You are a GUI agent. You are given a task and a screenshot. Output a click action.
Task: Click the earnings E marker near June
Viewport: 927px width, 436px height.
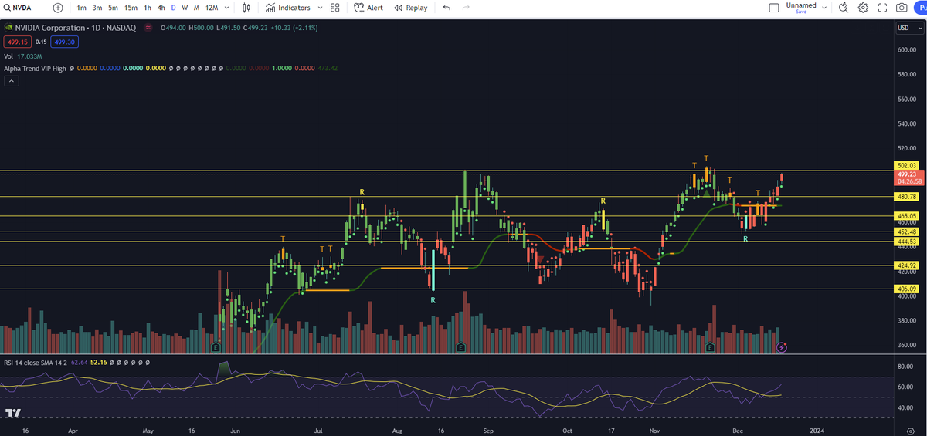point(216,347)
